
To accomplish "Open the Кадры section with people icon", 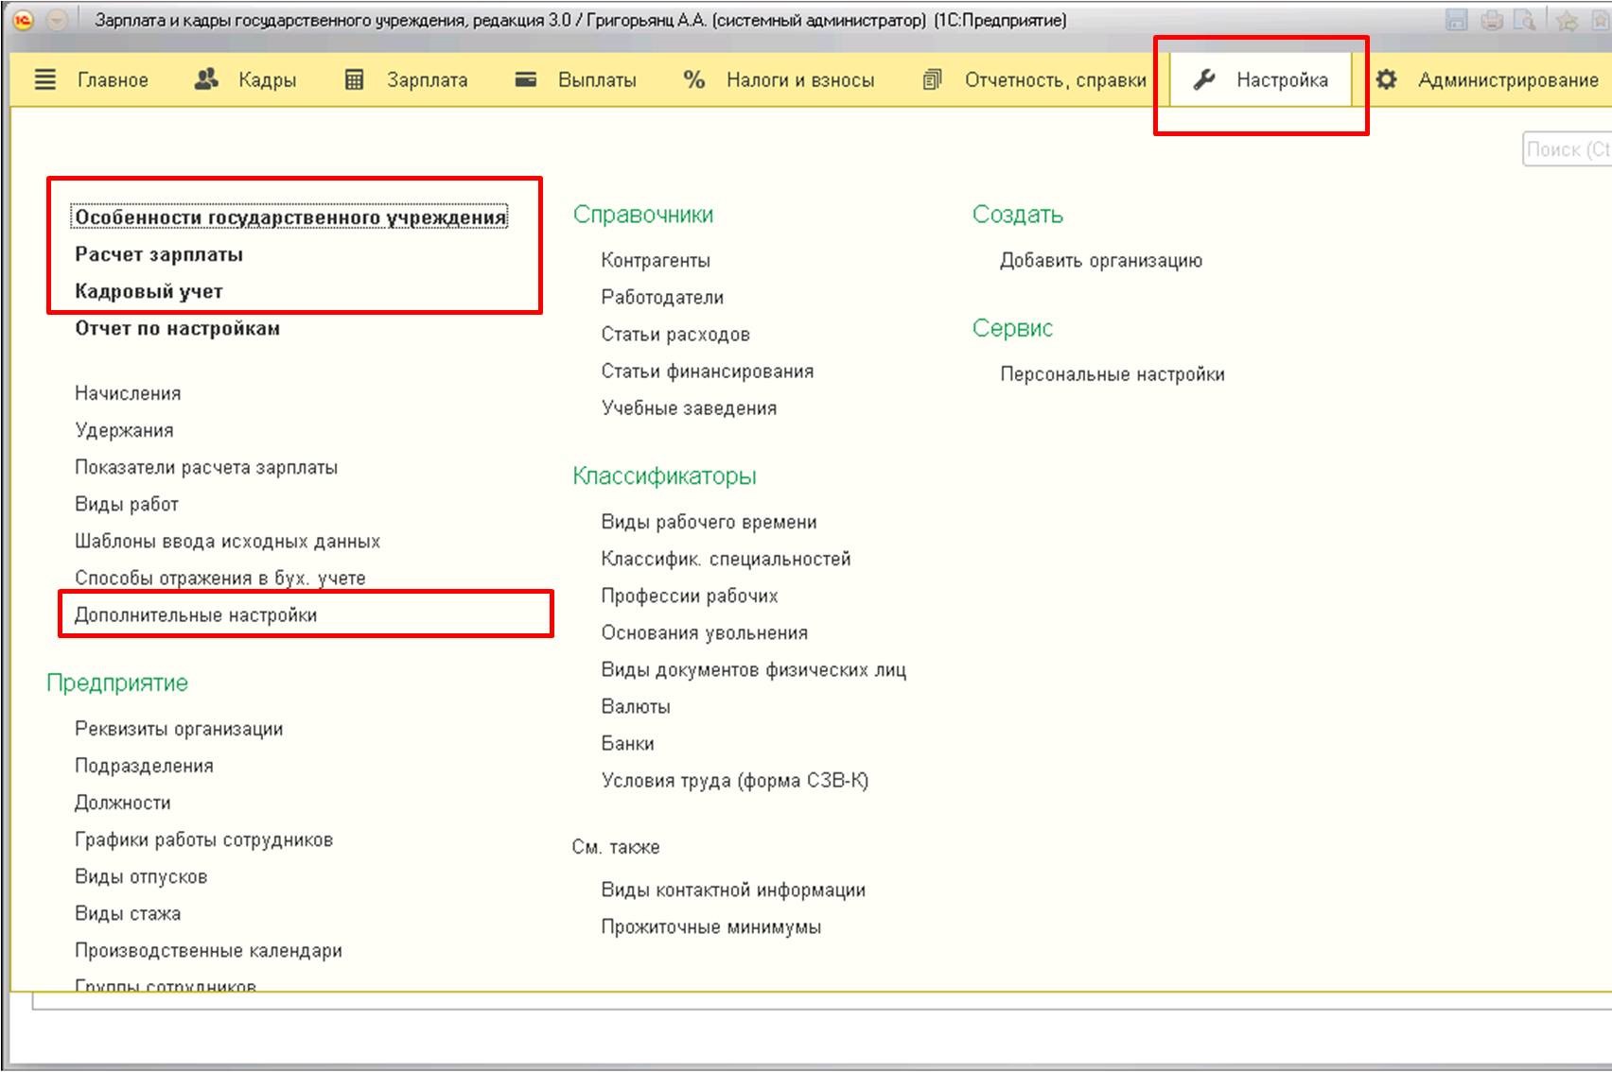I will point(245,80).
